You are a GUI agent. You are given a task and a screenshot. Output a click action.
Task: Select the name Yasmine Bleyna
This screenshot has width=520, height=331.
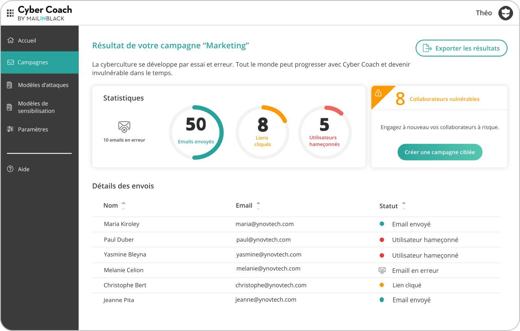pyautogui.click(x=125, y=255)
